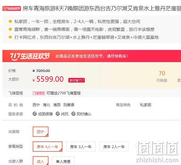
Task: Click the 成团保障 checkmark icon
Action: click(35, 114)
